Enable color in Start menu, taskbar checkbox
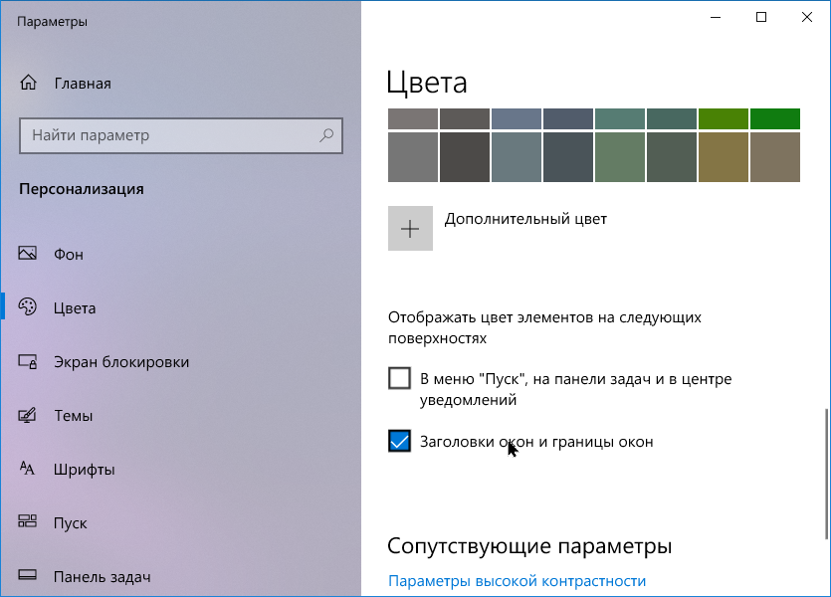831x597 pixels. [x=399, y=379]
